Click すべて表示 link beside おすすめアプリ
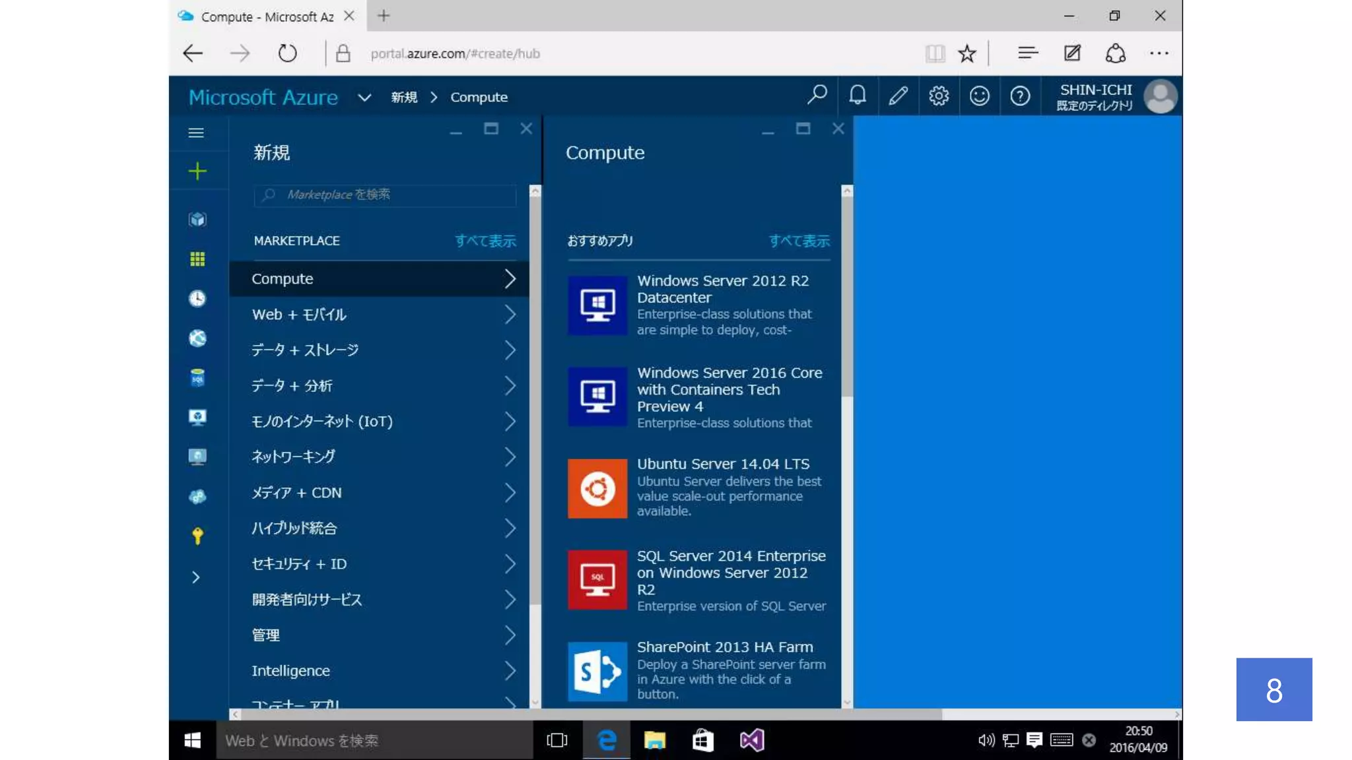 coord(799,241)
